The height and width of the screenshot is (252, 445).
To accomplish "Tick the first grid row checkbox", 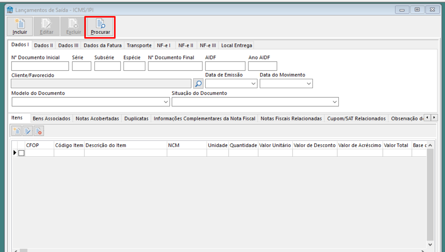I will 21,153.
